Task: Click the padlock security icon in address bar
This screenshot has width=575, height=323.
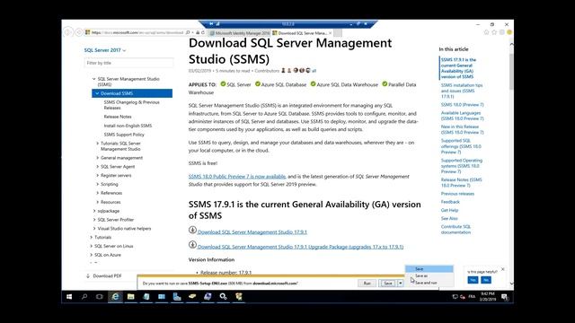Action: (198, 32)
